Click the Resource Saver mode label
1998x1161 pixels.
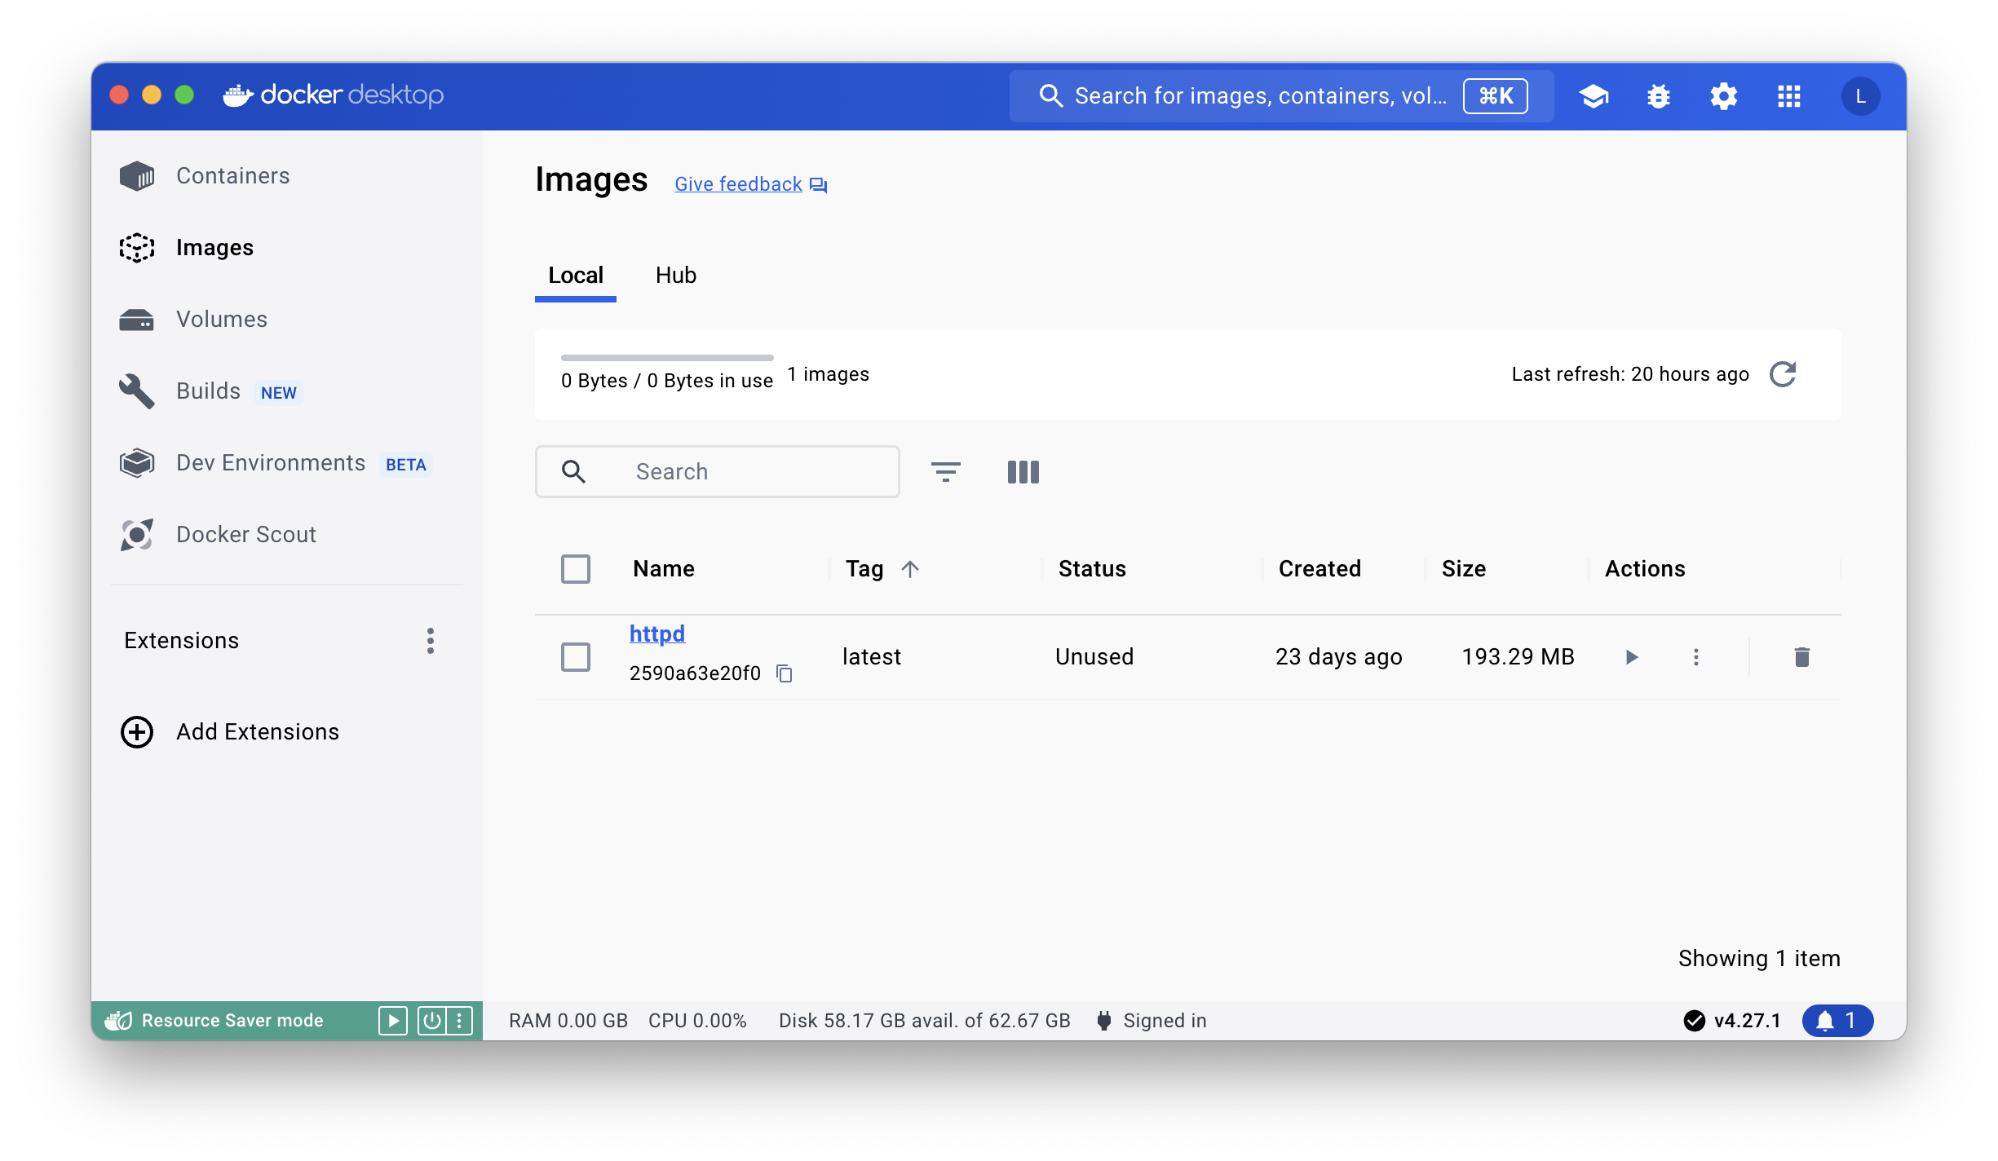click(232, 1021)
